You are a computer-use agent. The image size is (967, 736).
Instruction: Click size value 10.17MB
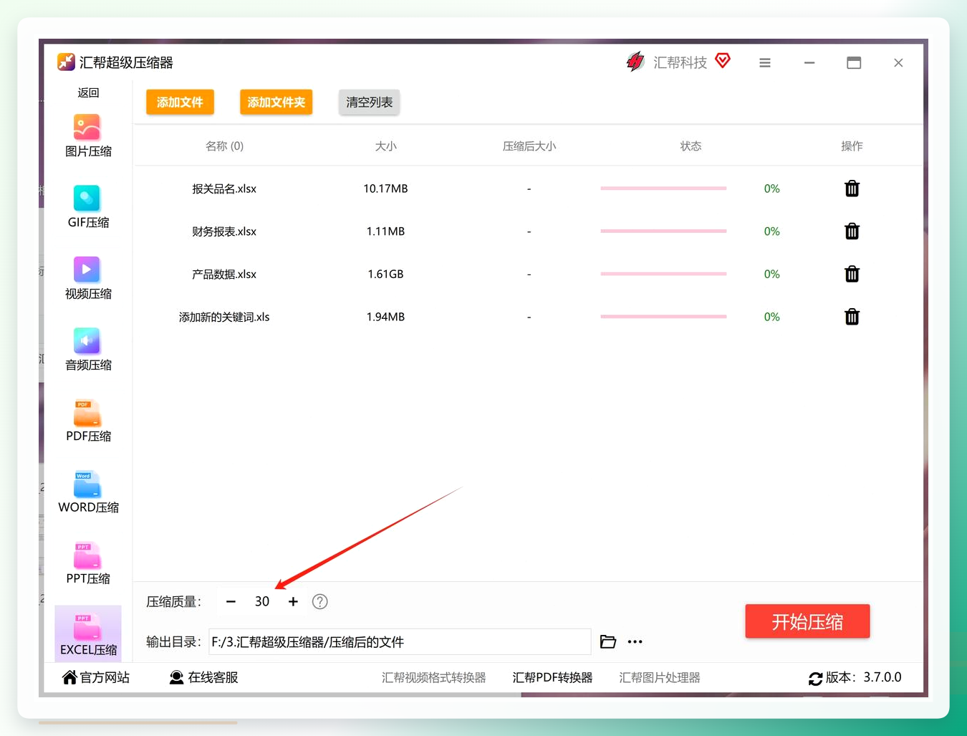point(385,188)
